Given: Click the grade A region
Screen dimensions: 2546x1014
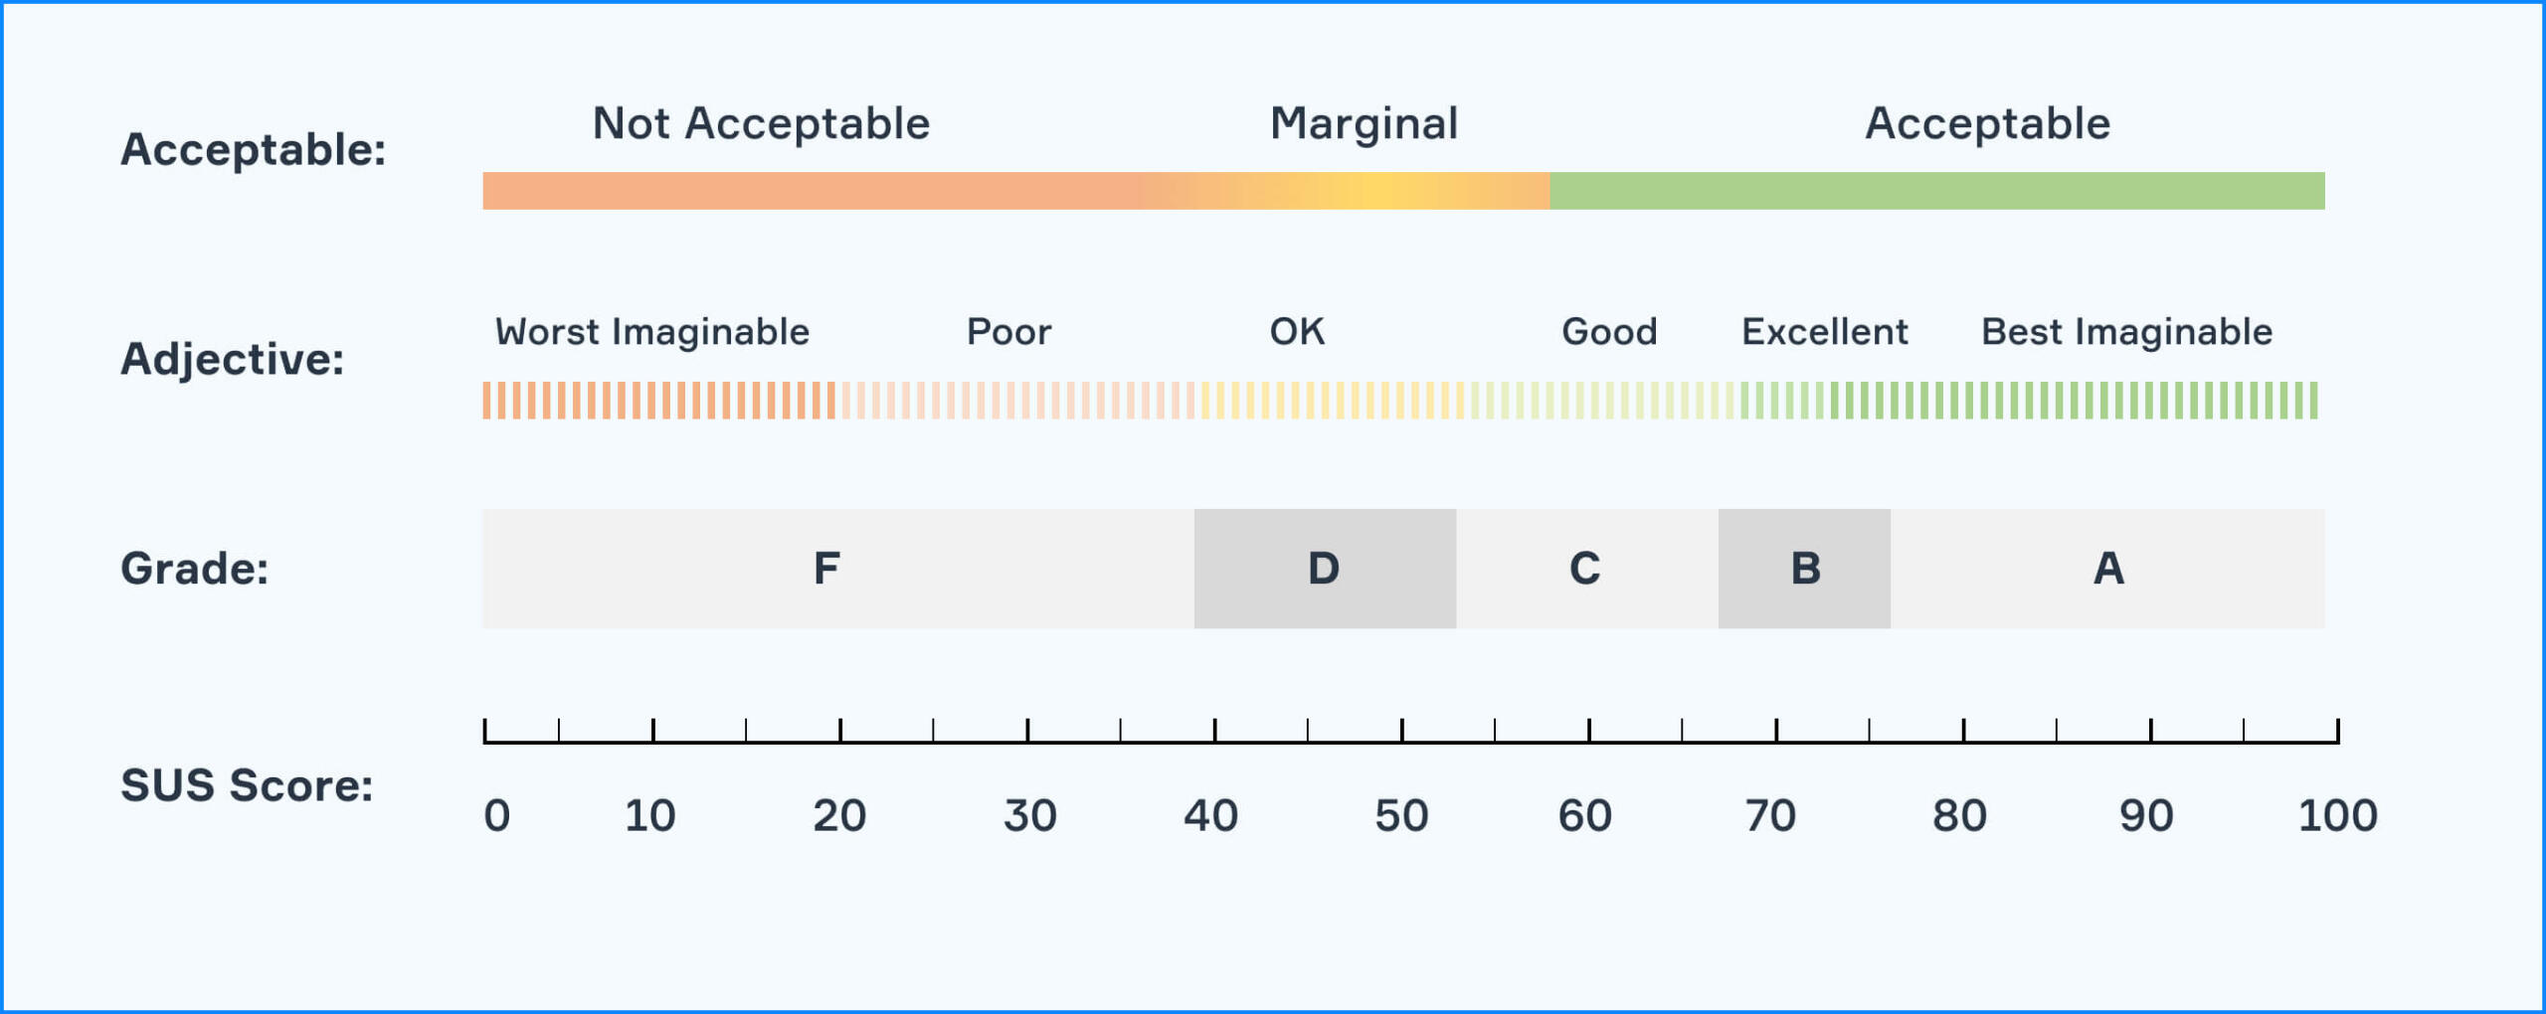Looking at the screenshot, I should click(x=2107, y=569).
